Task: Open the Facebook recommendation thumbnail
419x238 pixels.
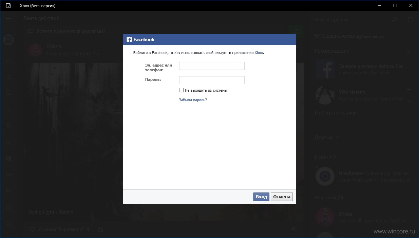Action: point(325,69)
